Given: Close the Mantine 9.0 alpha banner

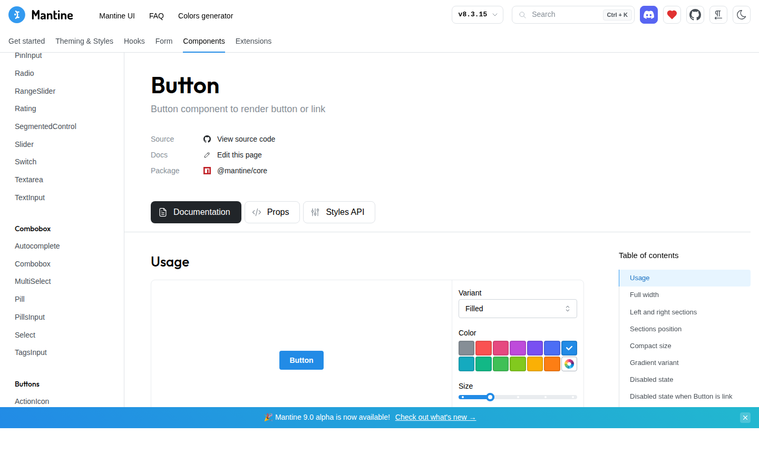Looking at the screenshot, I should [x=745, y=418].
